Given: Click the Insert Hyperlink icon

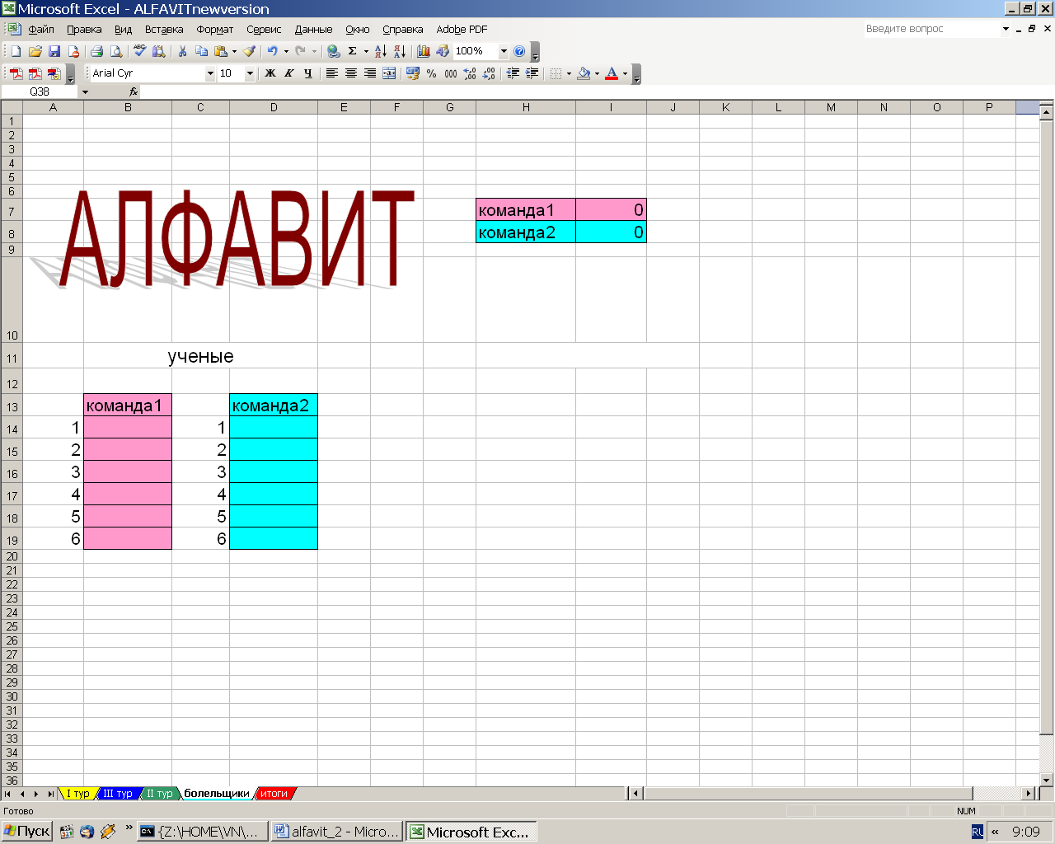Looking at the screenshot, I should click(x=333, y=51).
